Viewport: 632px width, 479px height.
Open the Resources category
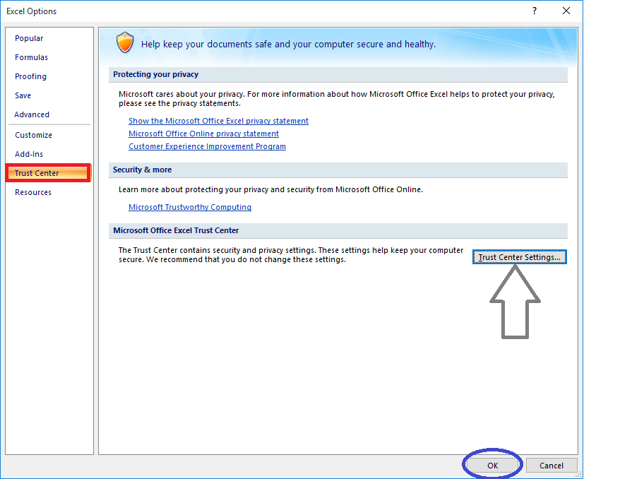click(x=33, y=192)
